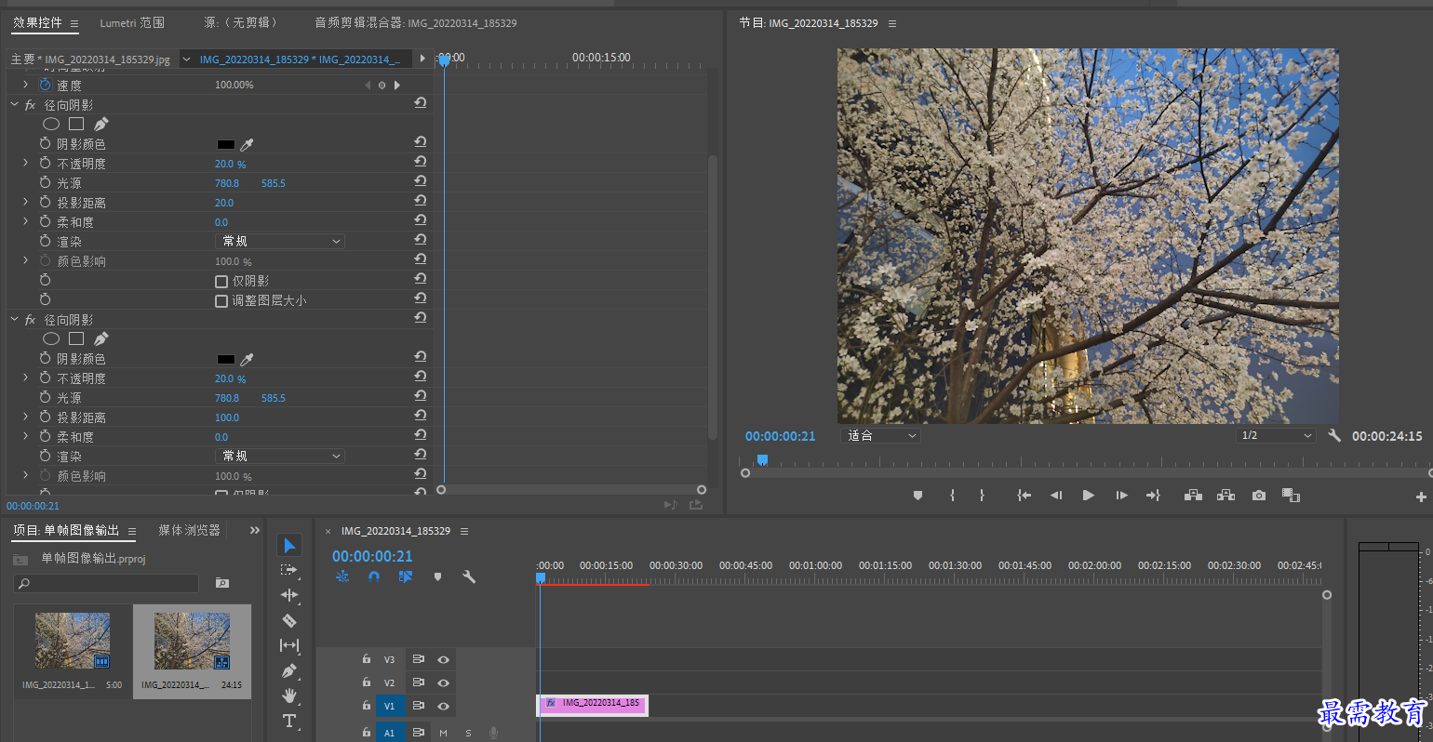Click the Extract button
This screenshot has height=742, width=1433.
1226,496
